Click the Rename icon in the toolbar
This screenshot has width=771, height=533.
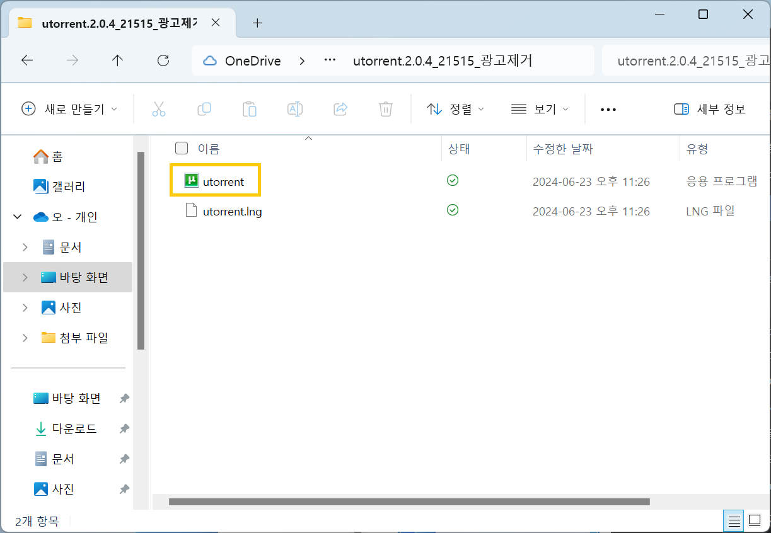294,109
